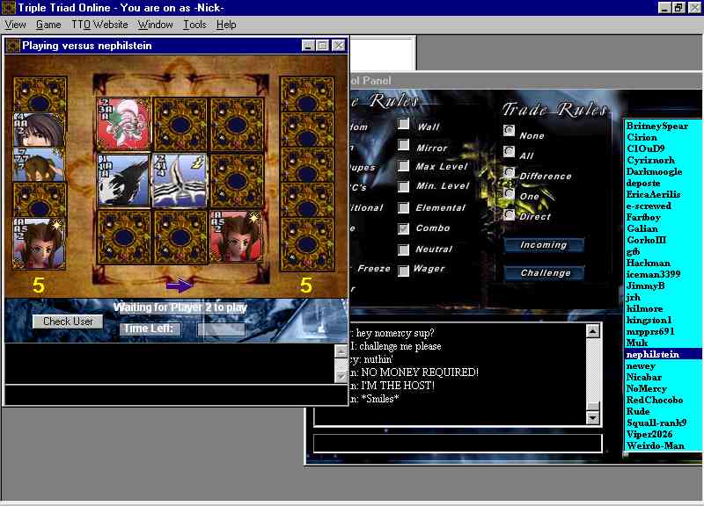Screen dimensions: 704x506
Task: Select the Difference trade rule
Action: [x=509, y=172]
